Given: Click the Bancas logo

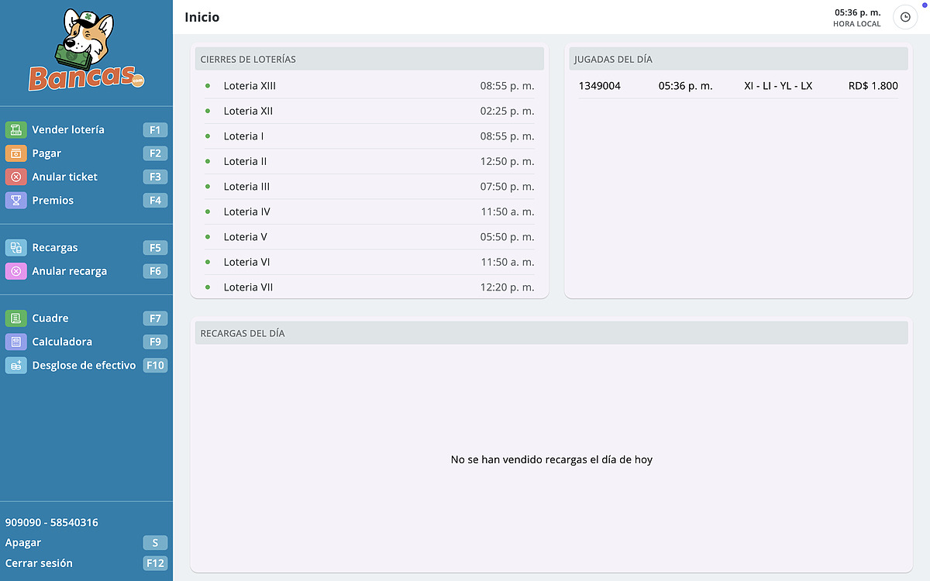Looking at the screenshot, I should click(86, 50).
